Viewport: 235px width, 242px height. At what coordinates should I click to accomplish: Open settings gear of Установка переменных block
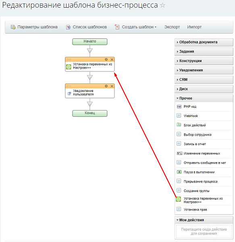click(106, 59)
